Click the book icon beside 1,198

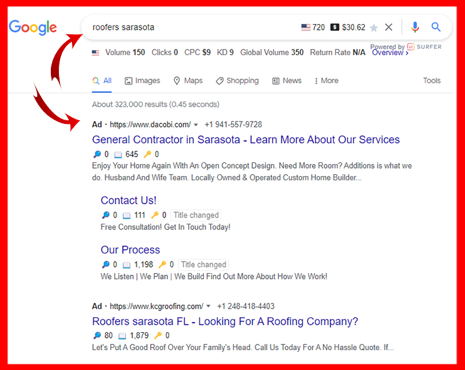pos(126,265)
